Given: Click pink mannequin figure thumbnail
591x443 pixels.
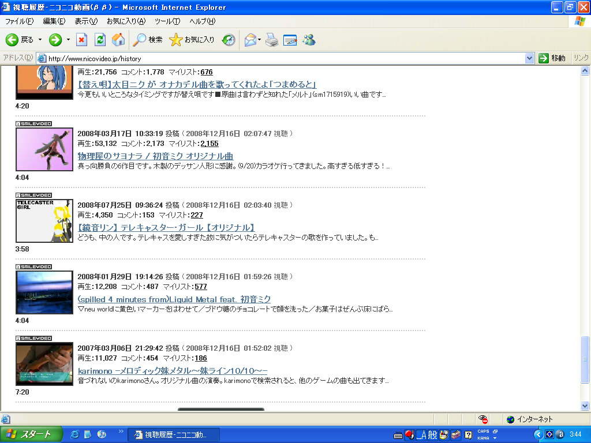Looking at the screenshot, I should (x=44, y=149).
